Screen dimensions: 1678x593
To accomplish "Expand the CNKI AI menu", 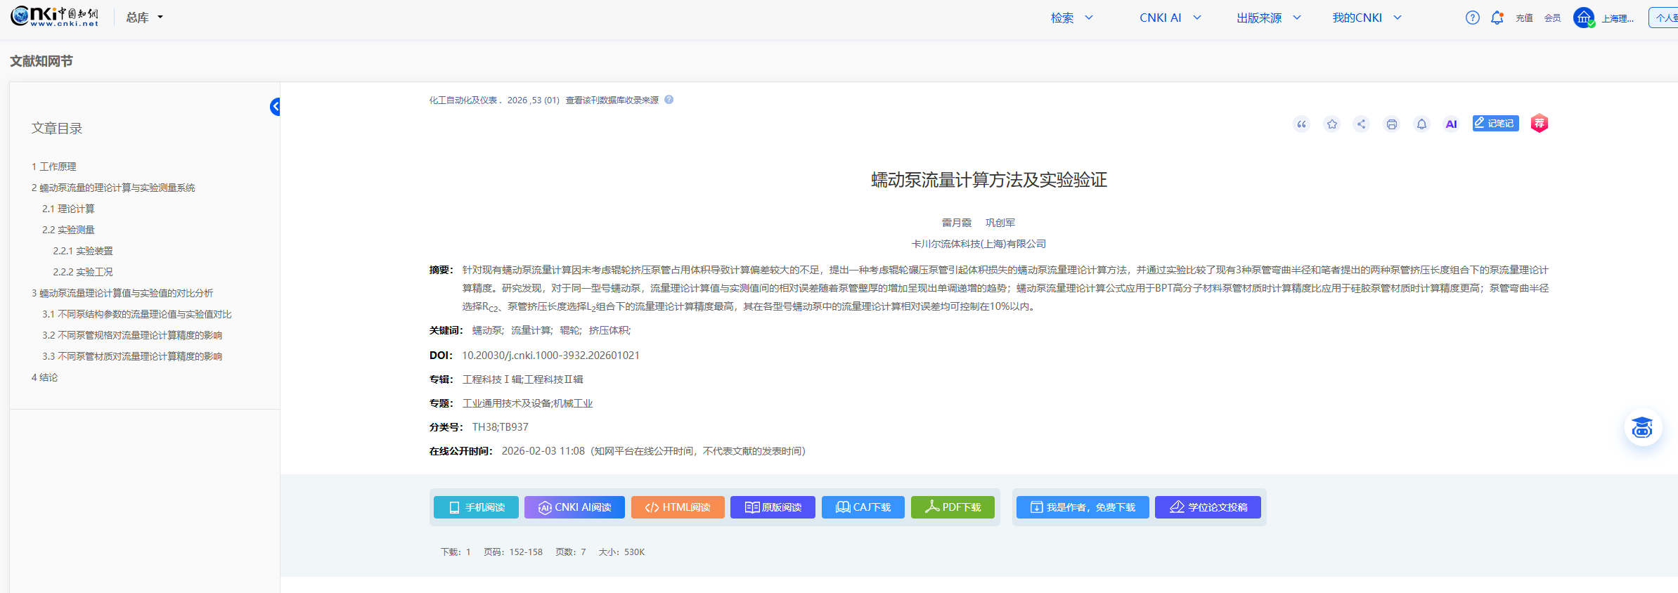I will [x=1170, y=18].
